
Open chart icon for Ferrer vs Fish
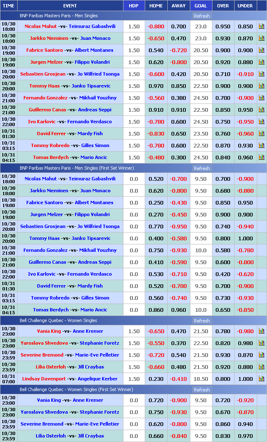pyautogui.click(x=261, y=134)
